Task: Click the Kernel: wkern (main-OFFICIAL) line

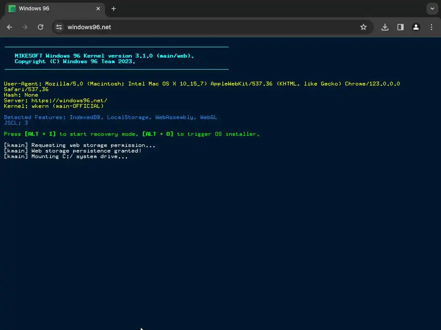Action: tap(54, 106)
